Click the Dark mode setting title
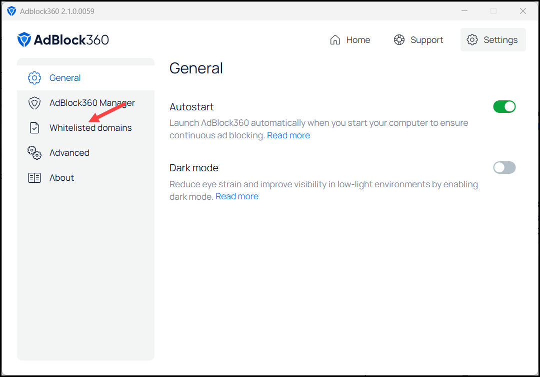 click(194, 168)
